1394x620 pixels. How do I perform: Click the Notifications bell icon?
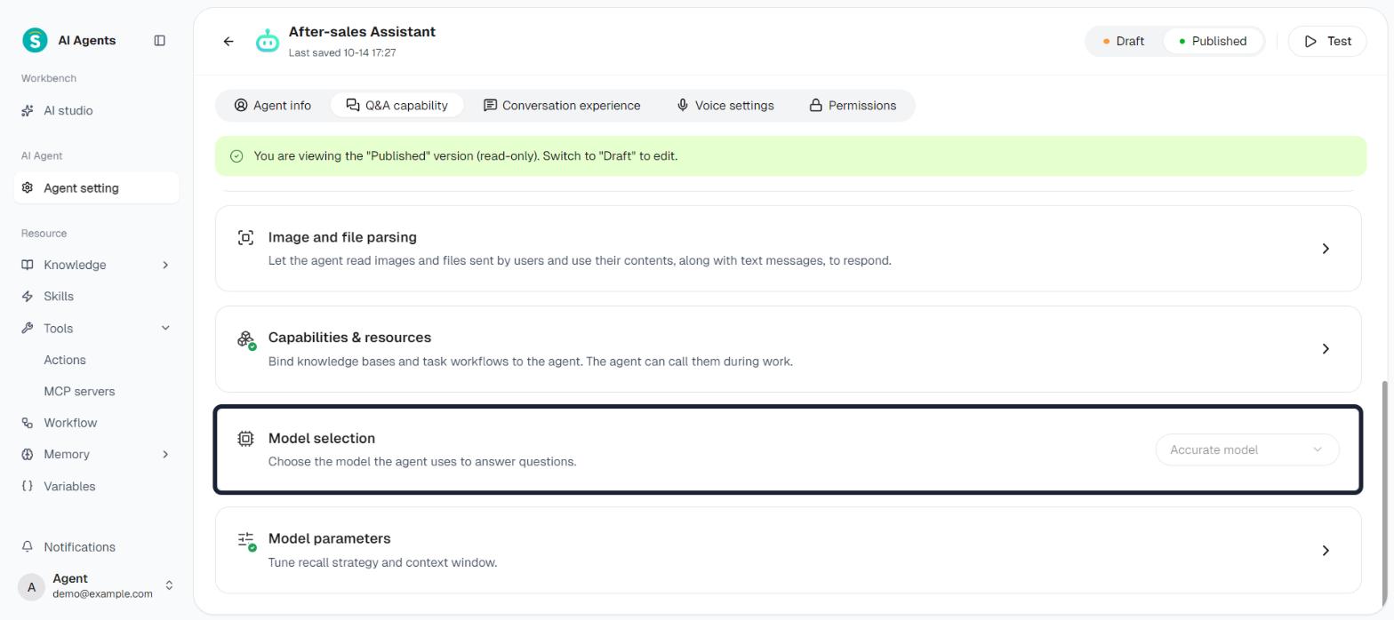click(x=28, y=547)
